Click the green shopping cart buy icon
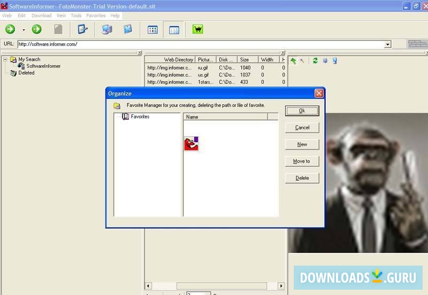 click(x=197, y=29)
